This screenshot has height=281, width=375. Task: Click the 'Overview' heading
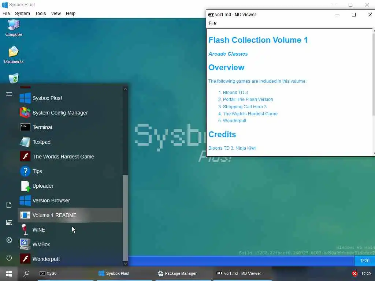[226, 68]
